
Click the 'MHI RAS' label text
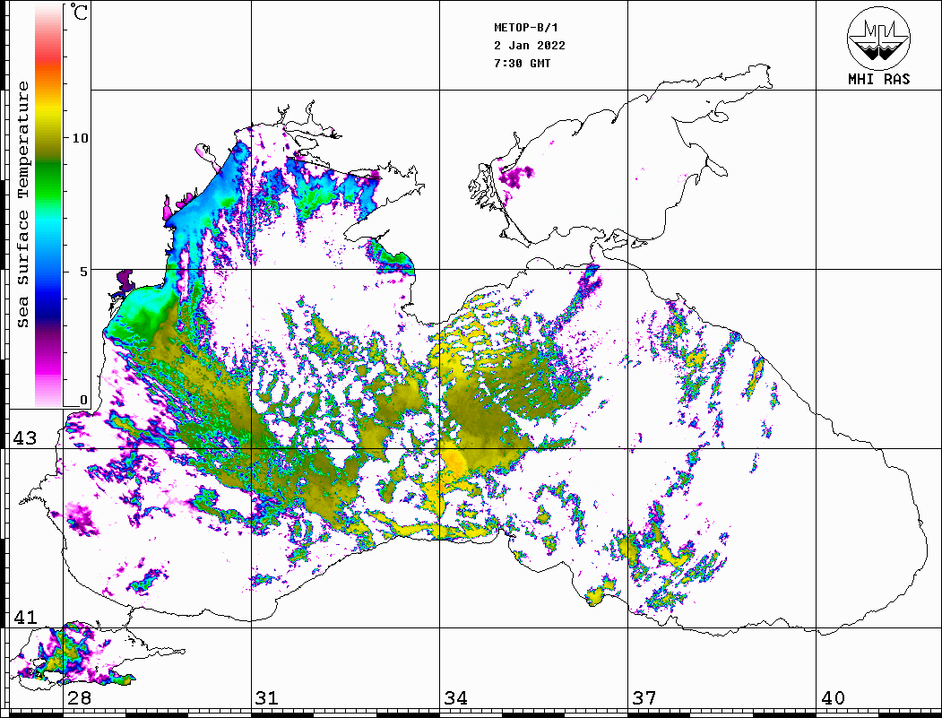[878, 79]
